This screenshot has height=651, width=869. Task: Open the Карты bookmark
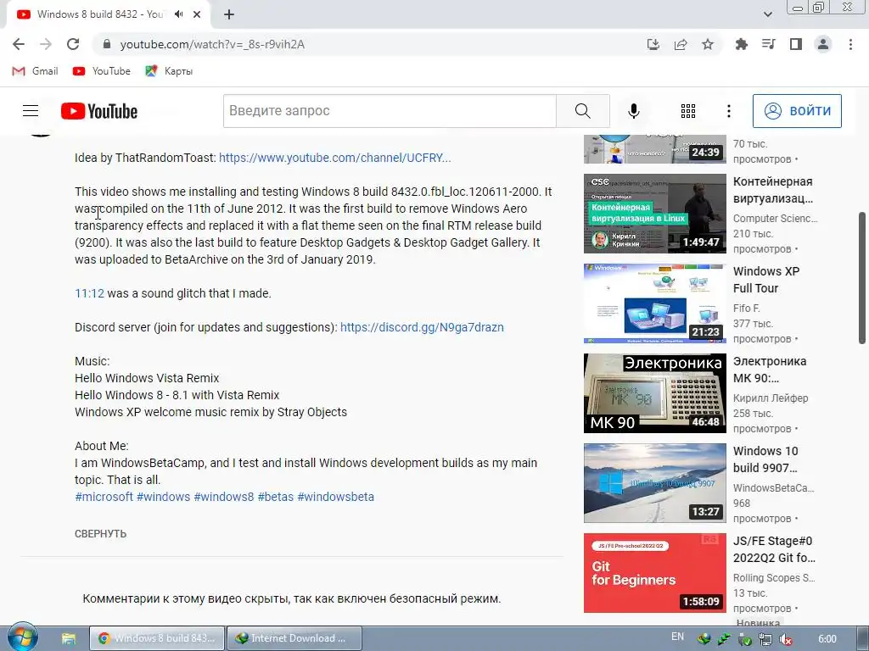coord(169,71)
